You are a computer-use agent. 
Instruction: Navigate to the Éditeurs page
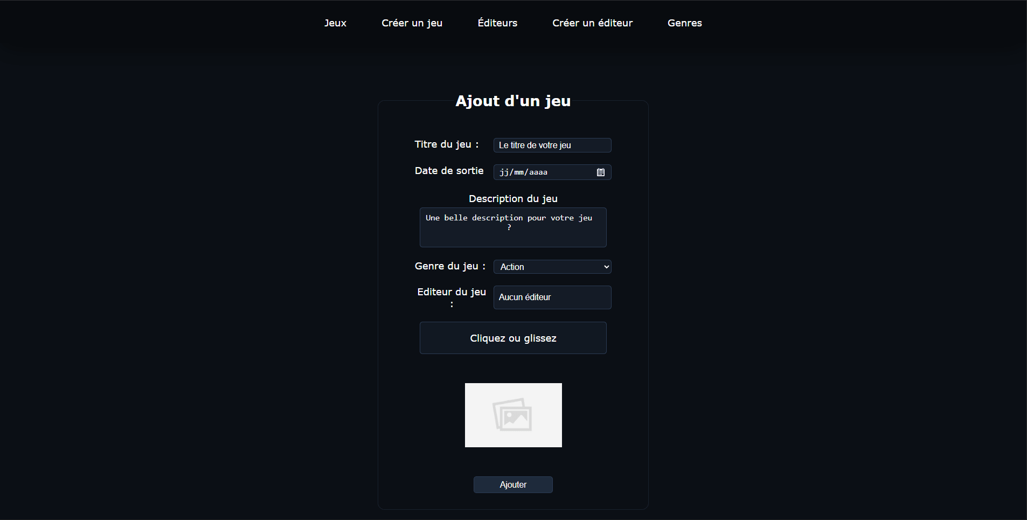497,23
